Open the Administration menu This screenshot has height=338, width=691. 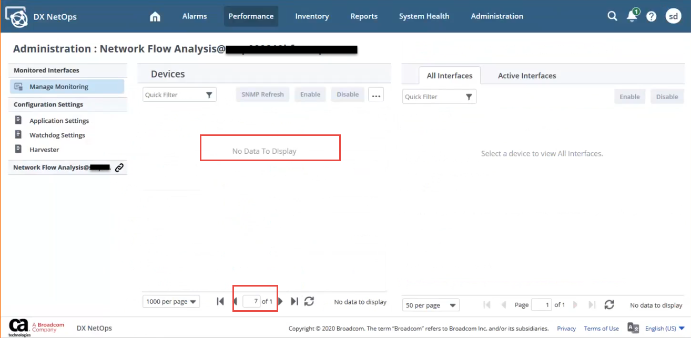pyautogui.click(x=497, y=16)
